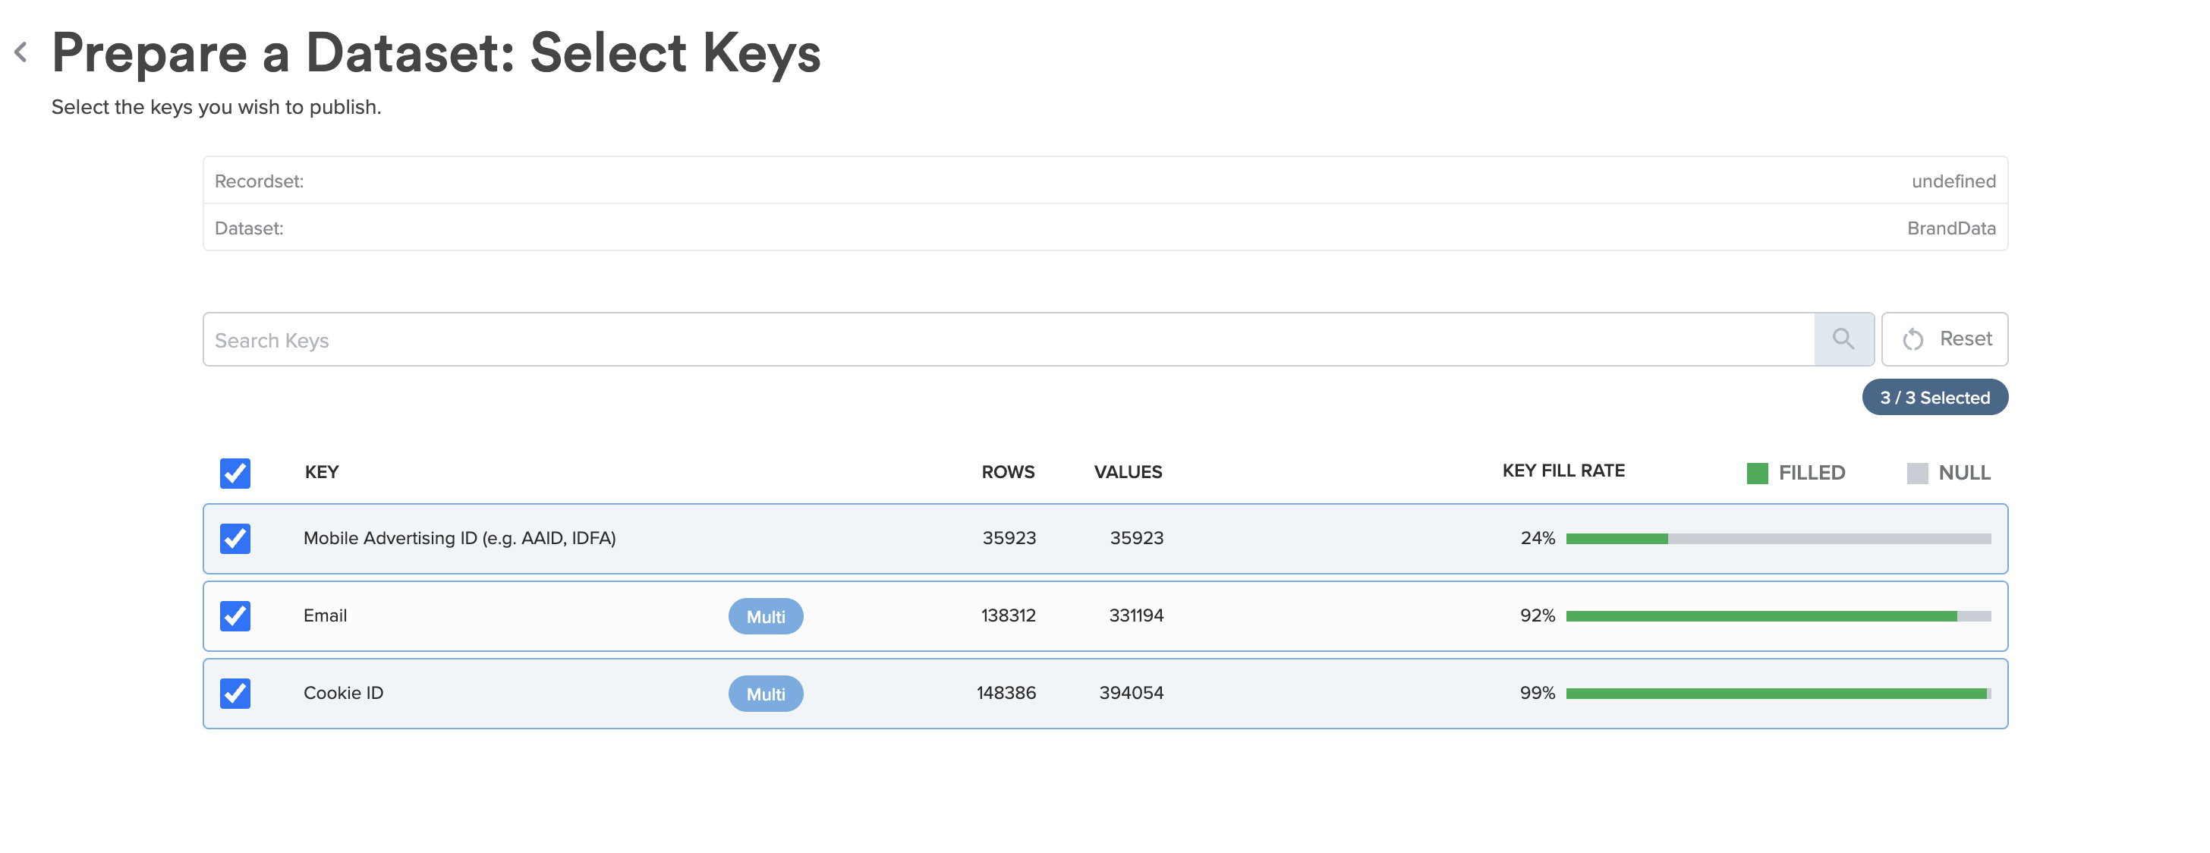Screen dimensions: 2210x853
Task: Go back using the left chevron arrow
Action: pos(20,52)
